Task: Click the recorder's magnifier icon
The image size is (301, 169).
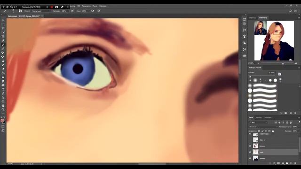Action: point(11,7)
